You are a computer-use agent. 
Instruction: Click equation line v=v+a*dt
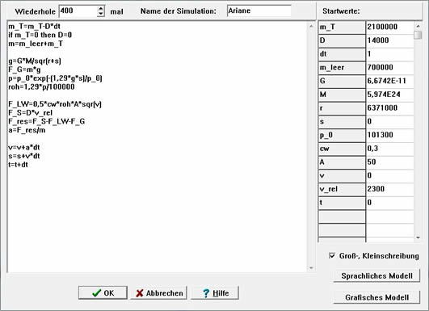[24, 147]
